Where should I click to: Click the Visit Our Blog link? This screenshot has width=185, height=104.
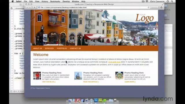(x=49, y=82)
